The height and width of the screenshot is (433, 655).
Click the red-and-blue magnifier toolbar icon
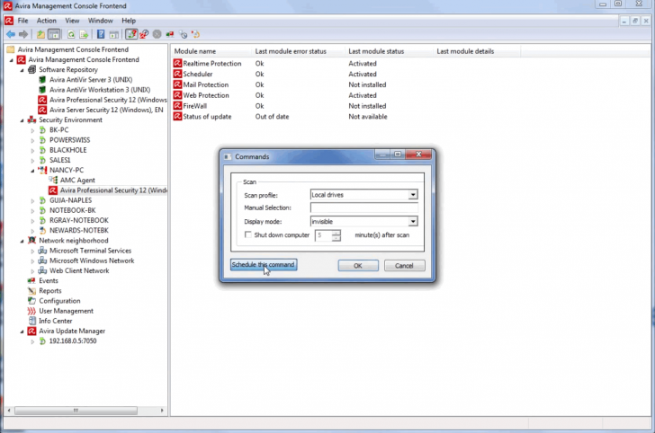pyautogui.click(x=144, y=34)
